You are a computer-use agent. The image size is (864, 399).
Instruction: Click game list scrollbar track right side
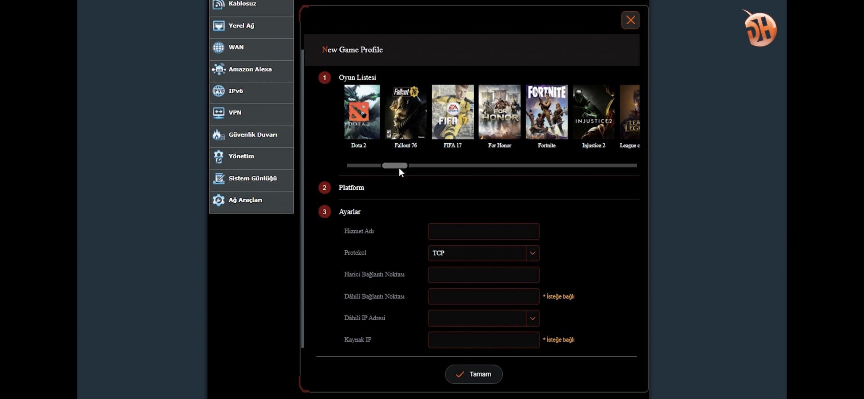click(522, 166)
